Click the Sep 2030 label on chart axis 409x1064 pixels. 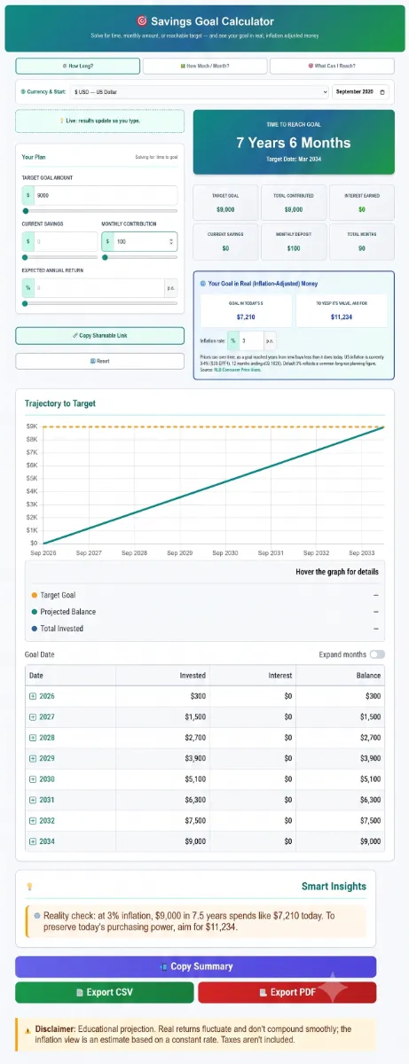(225, 552)
